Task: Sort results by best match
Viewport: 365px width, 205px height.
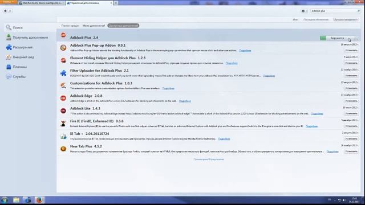Action: [x=346, y=19]
